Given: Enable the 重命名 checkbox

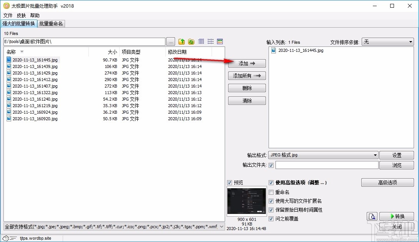Looking at the screenshot, I should (x=271, y=192).
